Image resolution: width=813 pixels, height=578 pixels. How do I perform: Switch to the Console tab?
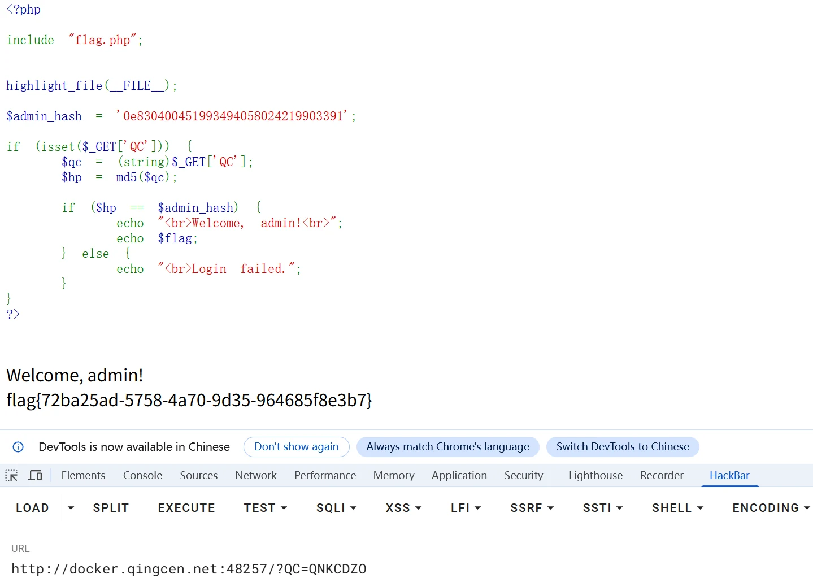click(142, 475)
